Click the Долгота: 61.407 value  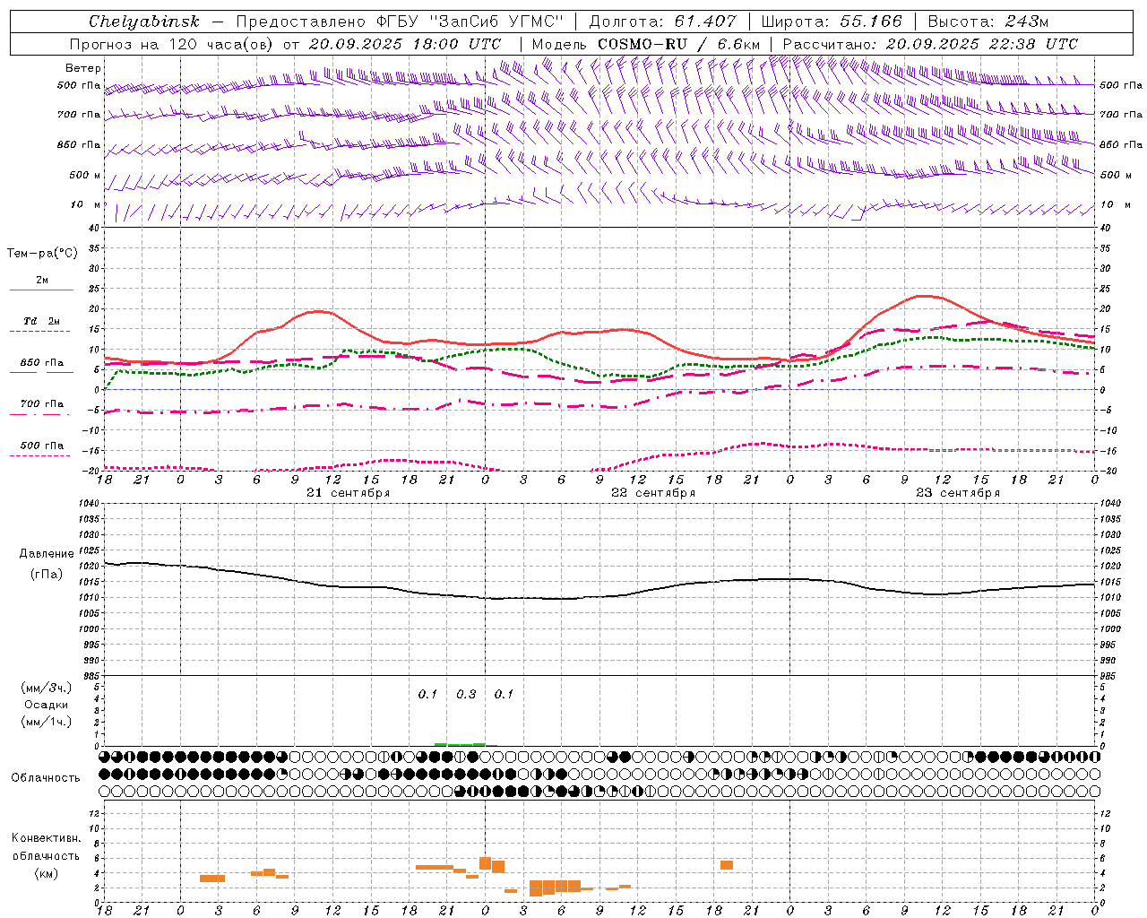pyautogui.click(x=663, y=22)
